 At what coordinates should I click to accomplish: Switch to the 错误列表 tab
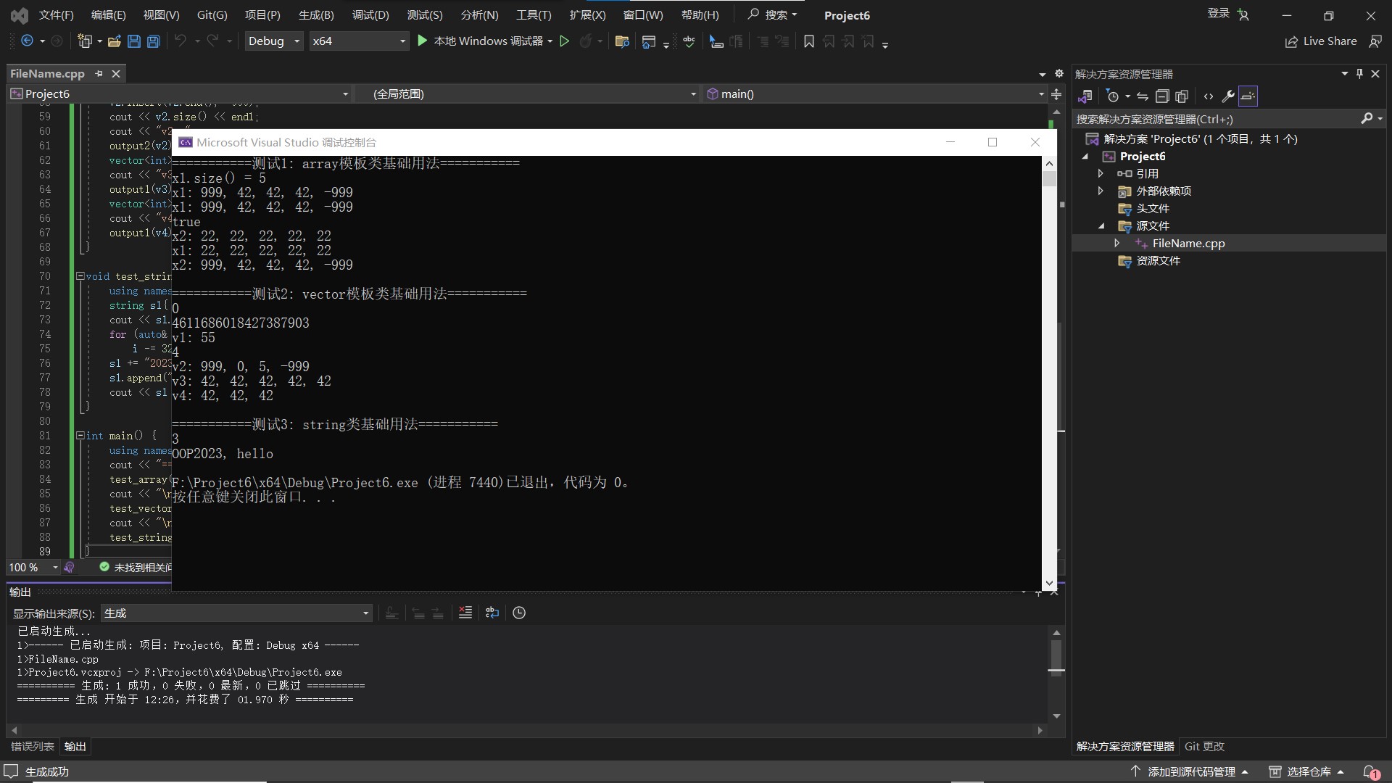tap(32, 746)
